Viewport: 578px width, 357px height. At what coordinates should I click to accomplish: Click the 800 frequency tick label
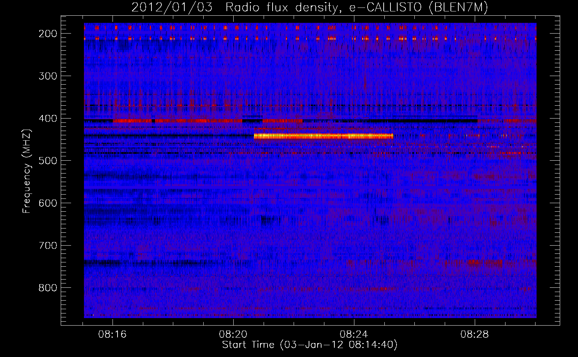click(x=48, y=288)
